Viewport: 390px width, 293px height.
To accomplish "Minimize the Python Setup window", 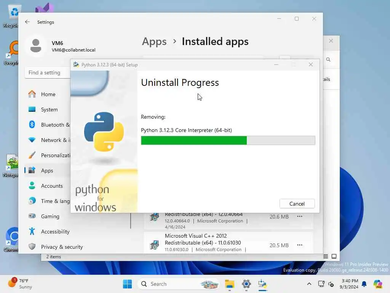I will click(276, 64).
